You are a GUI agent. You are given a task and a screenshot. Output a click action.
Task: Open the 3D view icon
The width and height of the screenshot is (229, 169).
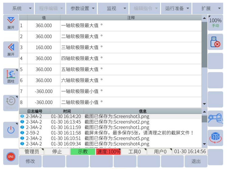click(215, 138)
